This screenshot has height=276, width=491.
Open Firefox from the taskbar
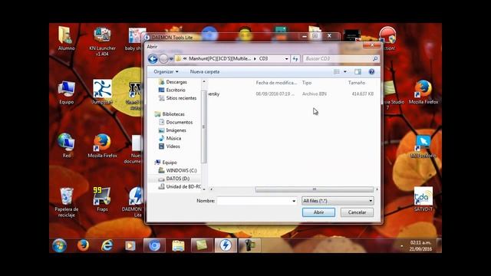[x=83, y=245]
